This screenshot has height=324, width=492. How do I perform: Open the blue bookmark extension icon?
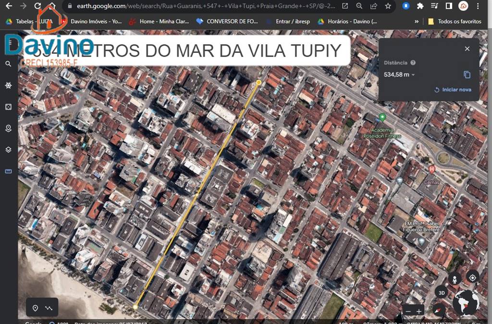pyautogui.click(x=406, y=6)
